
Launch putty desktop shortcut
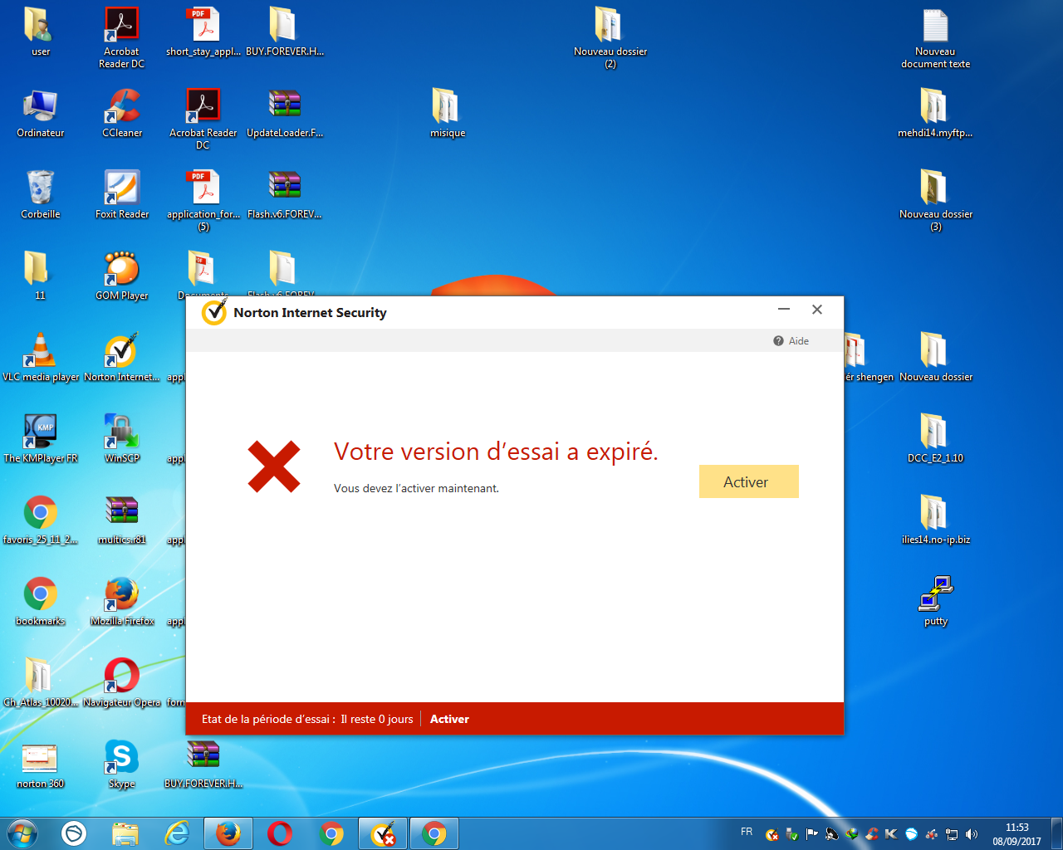coord(936,602)
